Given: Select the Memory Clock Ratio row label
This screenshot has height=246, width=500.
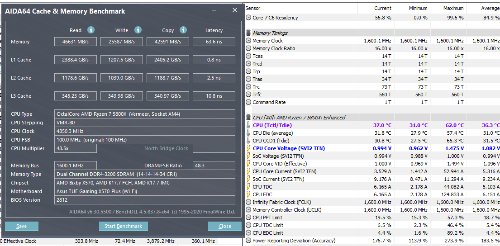Looking at the screenshot, I should (x=274, y=48).
